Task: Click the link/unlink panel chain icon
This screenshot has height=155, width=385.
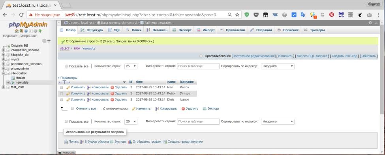Action: [49, 41]
